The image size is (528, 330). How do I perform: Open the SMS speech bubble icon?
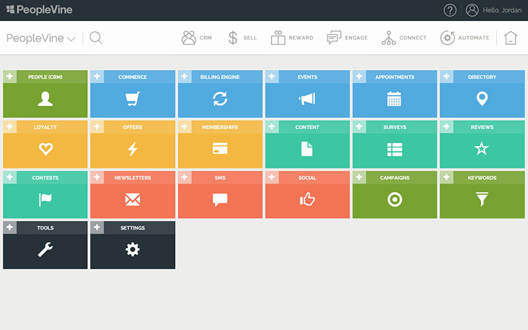pos(220,200)
